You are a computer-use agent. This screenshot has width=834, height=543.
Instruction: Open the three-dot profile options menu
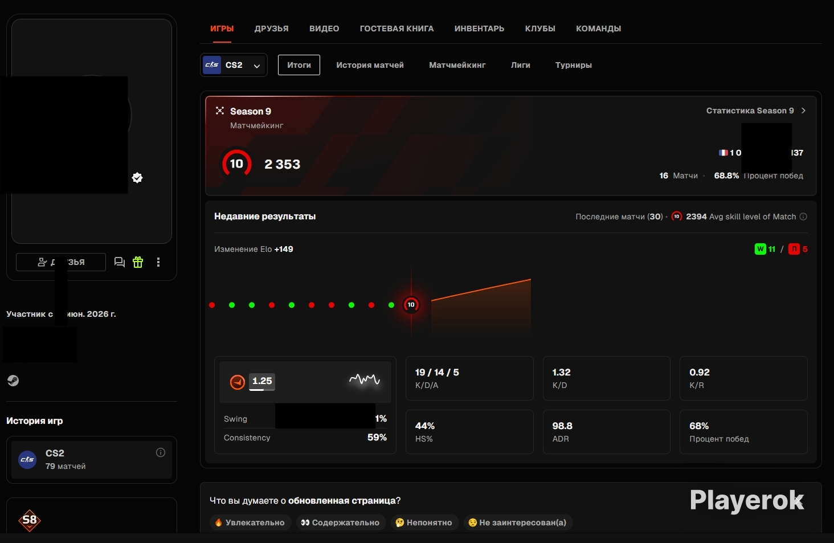click(x=158, y=262)
